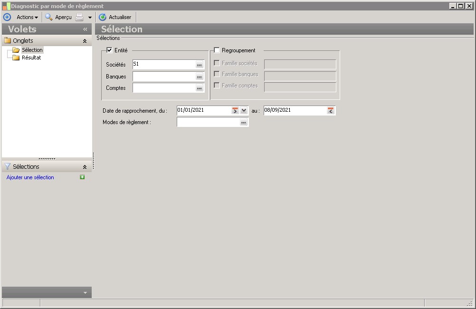The image size is (476, 309).
Task: Click the Comptes input field
Action: 164,88
